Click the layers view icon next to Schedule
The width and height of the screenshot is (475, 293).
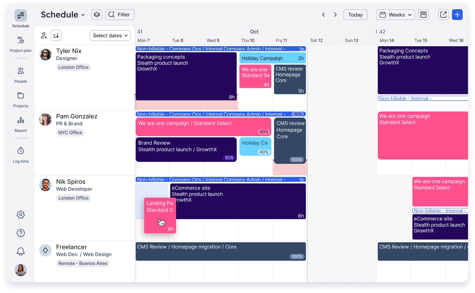coord(97,15)
